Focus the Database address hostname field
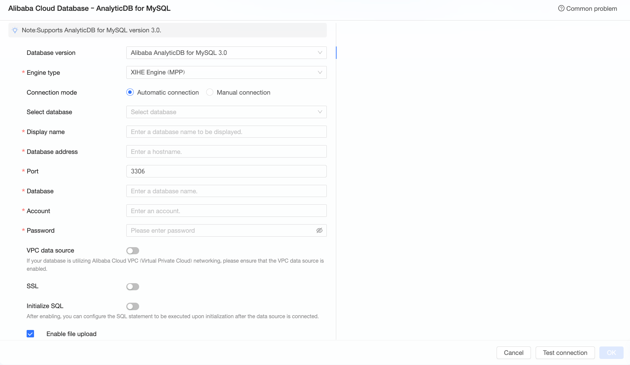 pos(226,152)
